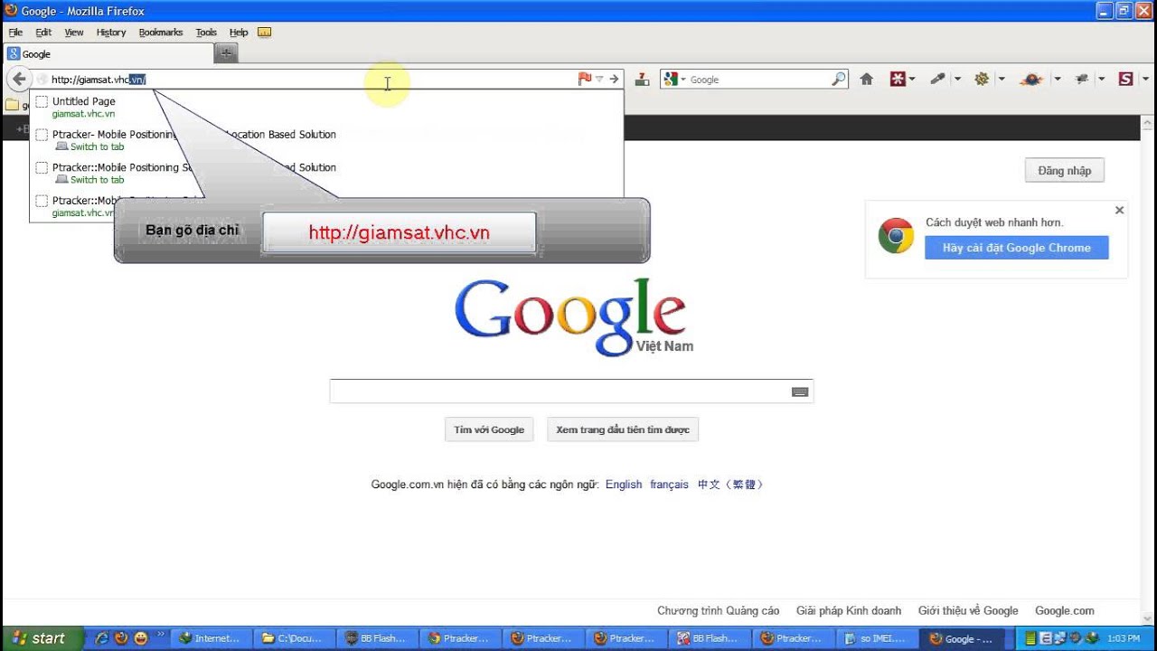Open search engine selector dropdown

pyautogui.click(x=674, y=80)
